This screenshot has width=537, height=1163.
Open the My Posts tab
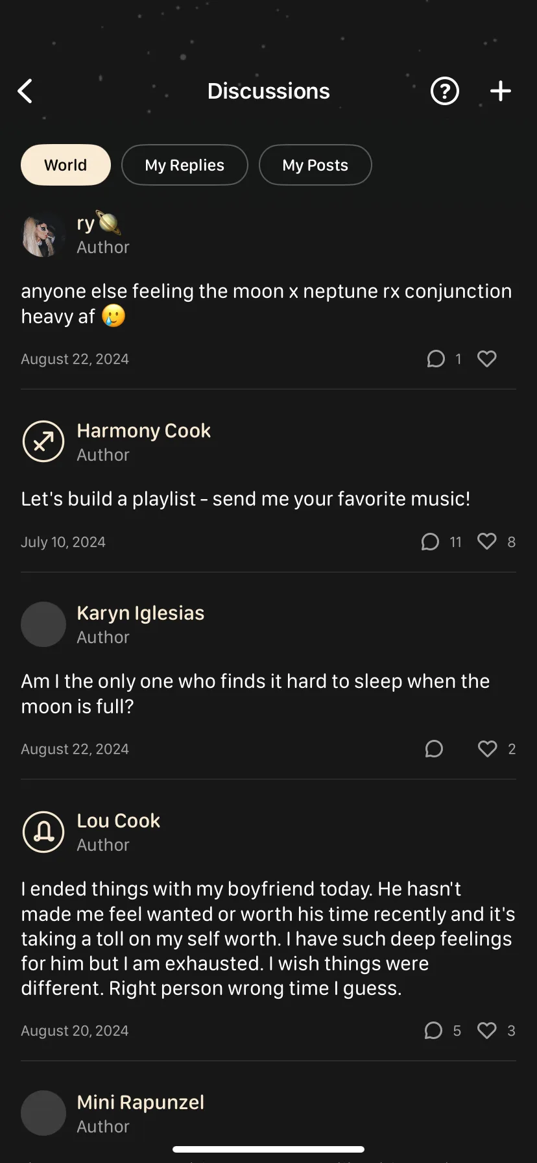(315, 165)
